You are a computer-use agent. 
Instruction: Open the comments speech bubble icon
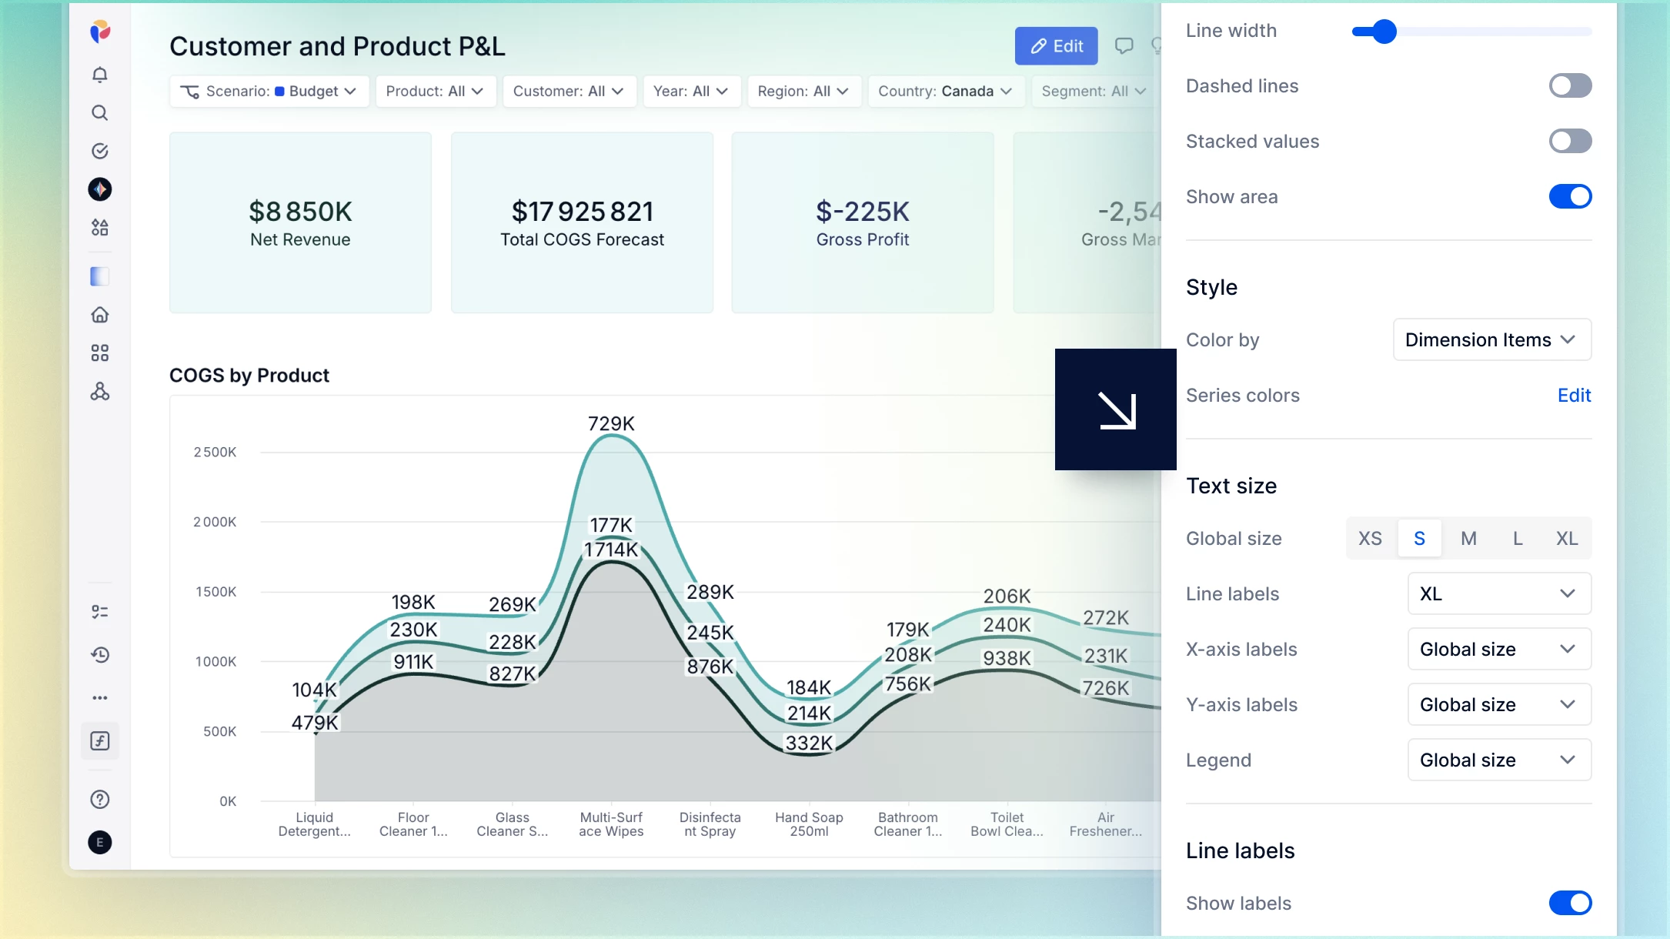(x=1124, y=46)
